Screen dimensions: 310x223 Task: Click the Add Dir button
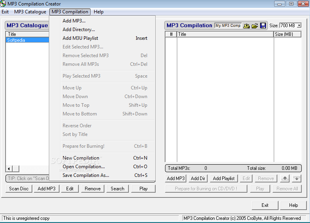point(198,178)
